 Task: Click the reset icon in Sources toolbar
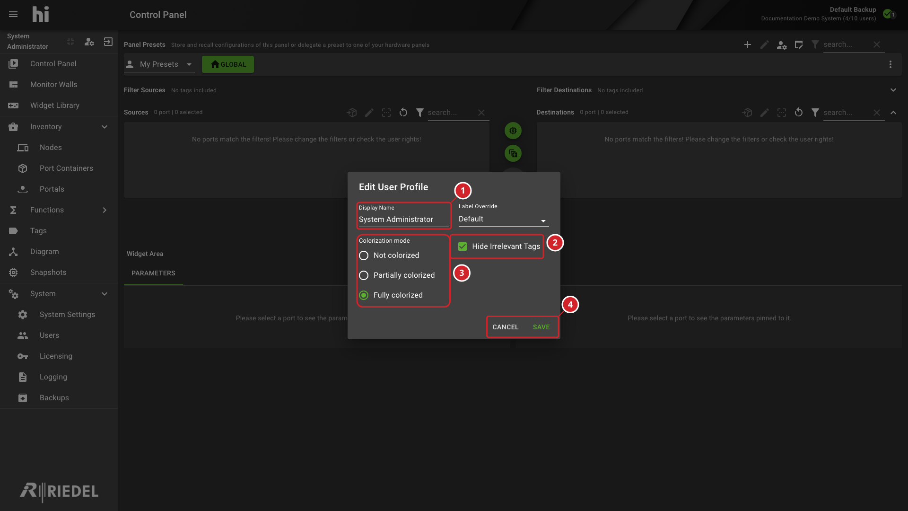pyautogui.click(x=403, y=113)
